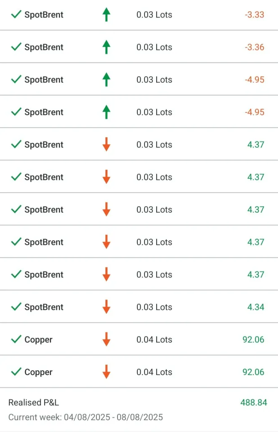
Task: Tap the orange down arrow in the 4.34 row
Action: pyautogui.click(x=106, y=307)
